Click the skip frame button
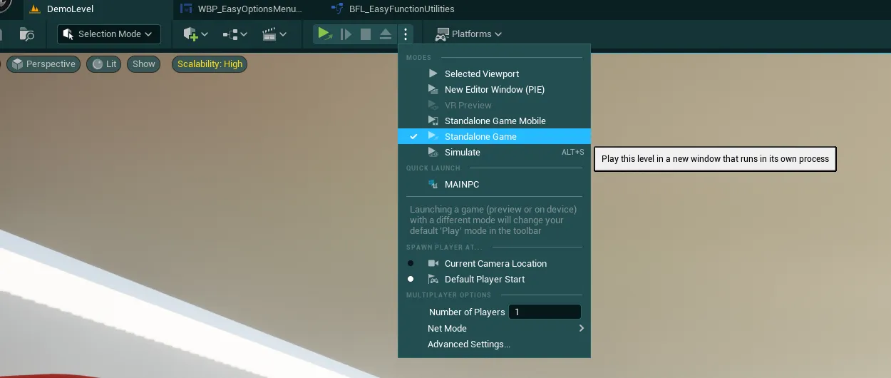Viewport: 891px width, 378px height. (x=346, y=34)
